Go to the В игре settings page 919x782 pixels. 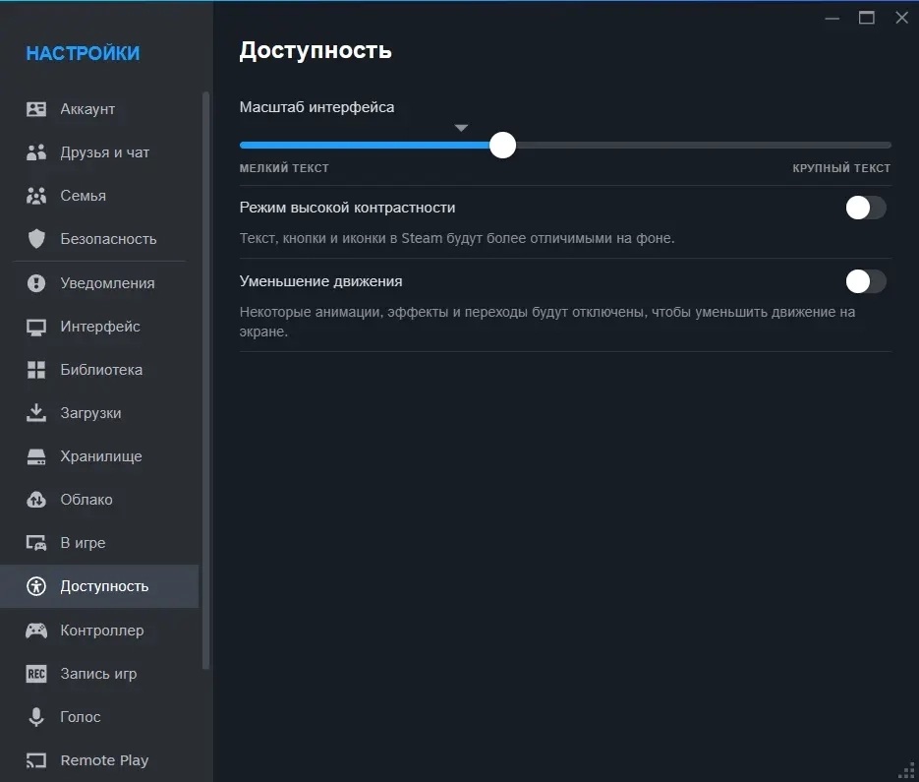point(83,543)
